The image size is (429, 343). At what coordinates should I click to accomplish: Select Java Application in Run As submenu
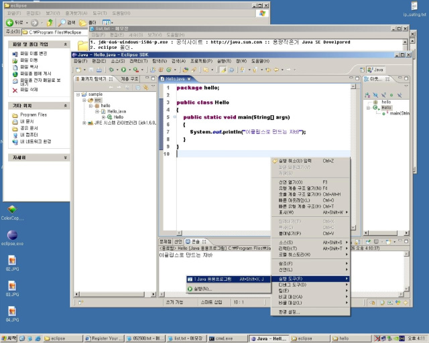coord(228,279)
